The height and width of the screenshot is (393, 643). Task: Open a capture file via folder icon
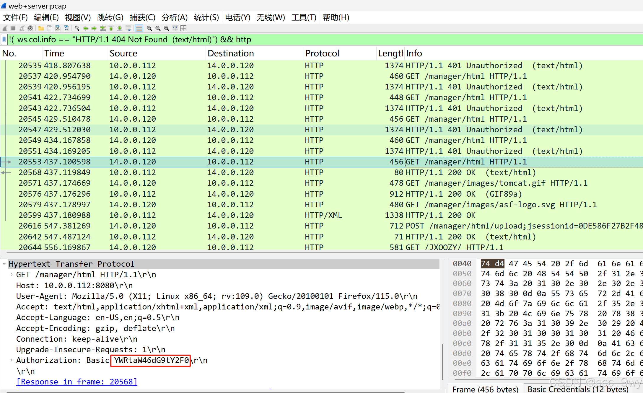coord(41,28)
